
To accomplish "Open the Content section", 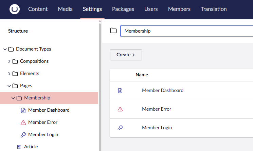I will tap(38, 9).
